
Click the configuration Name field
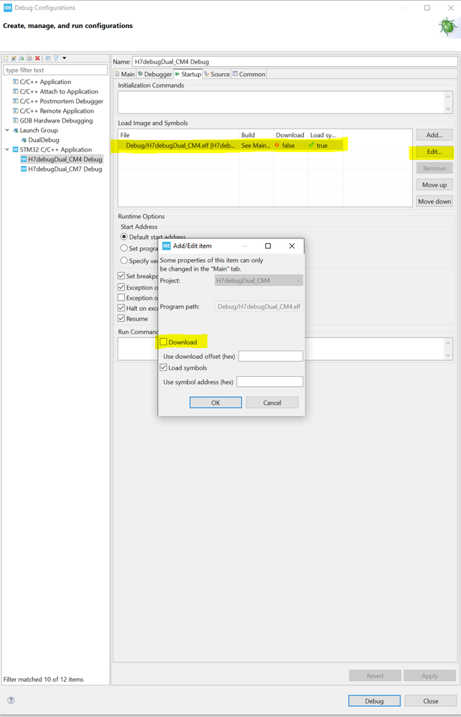[295, 61]
